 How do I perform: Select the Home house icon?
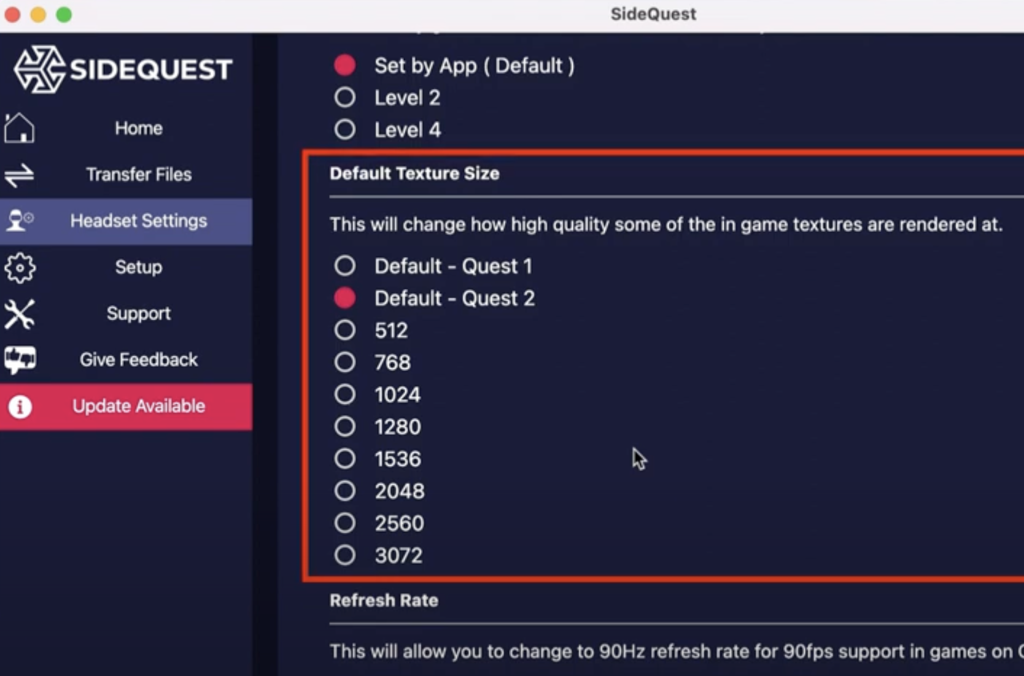click(20, 128)
